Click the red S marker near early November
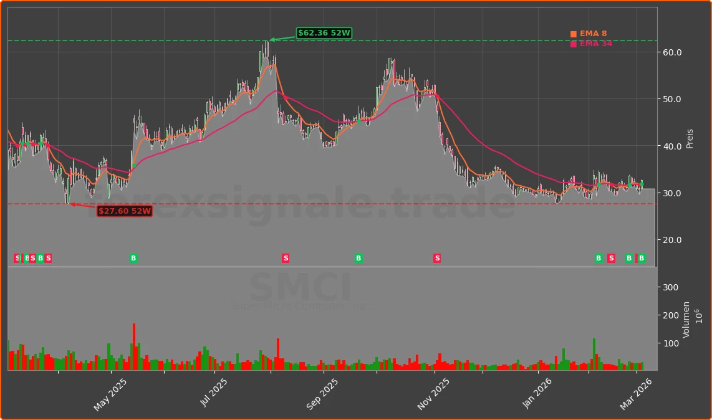Screen dimensions: 712x420 (x=438, y=257)
